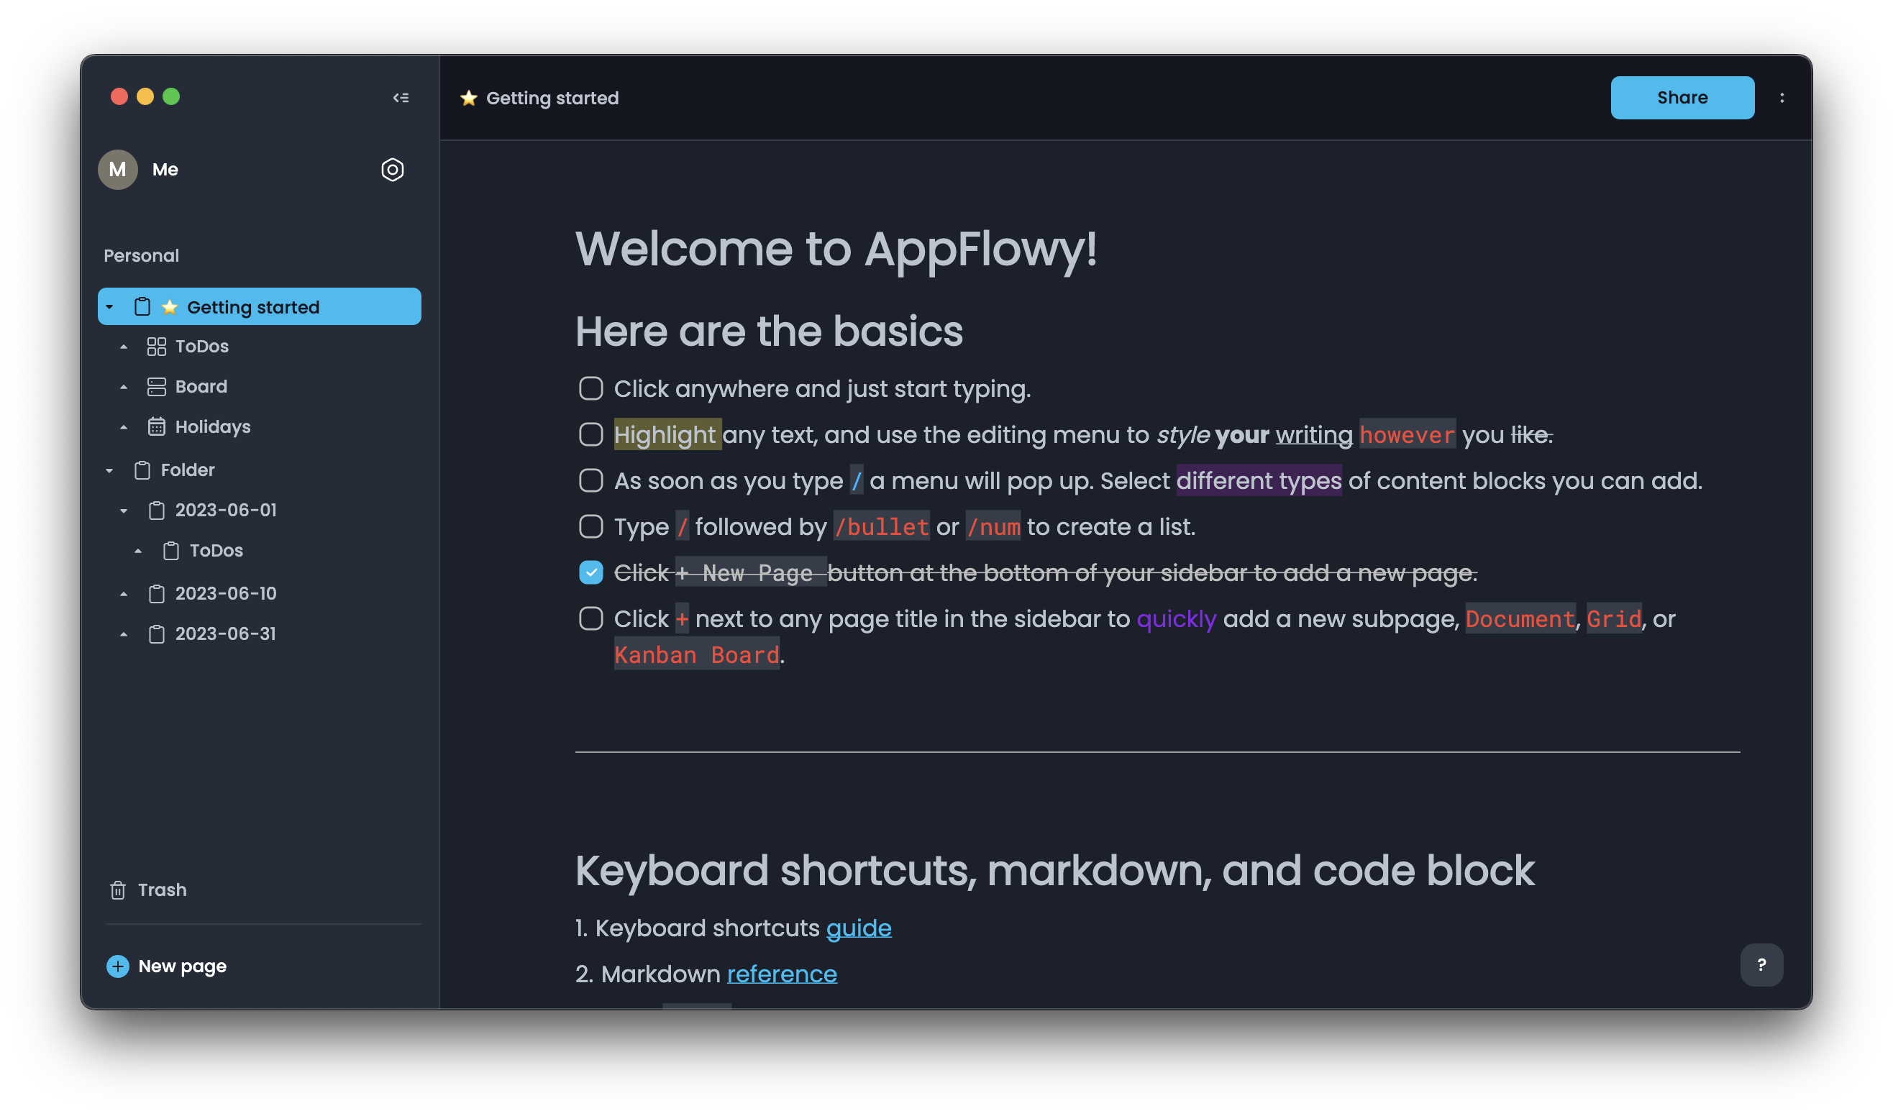This screenshot has height=1116, width=1893.
Task: Select the Board kanban icon in sidebar
Action: 157,387
